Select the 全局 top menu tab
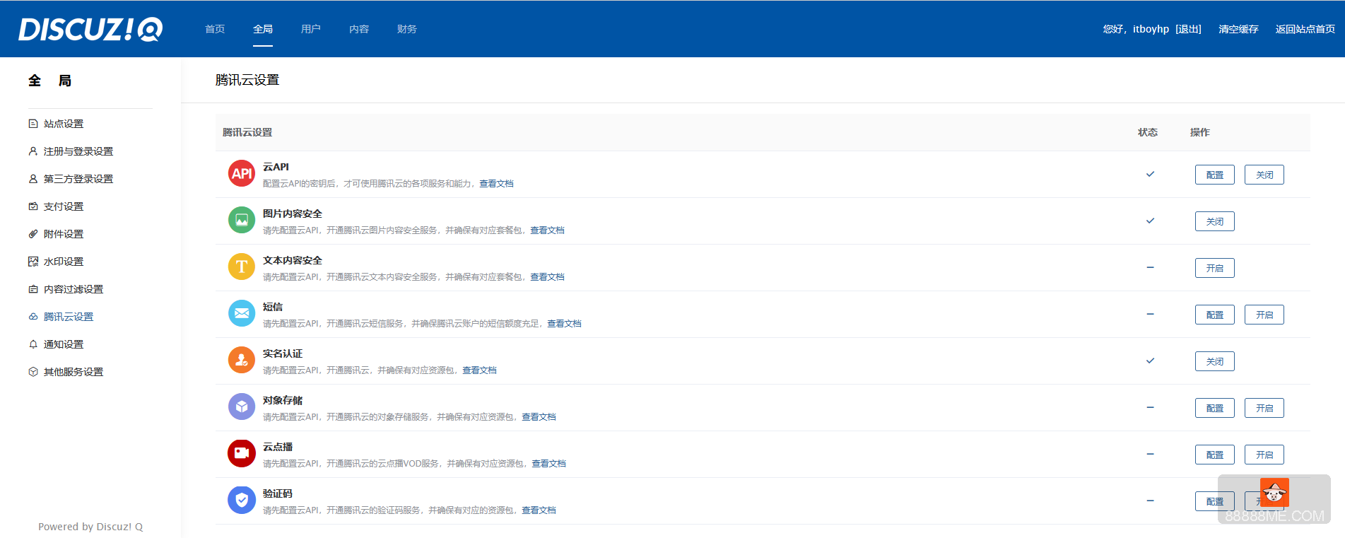1345x538 pixels. tap(263, 29)
